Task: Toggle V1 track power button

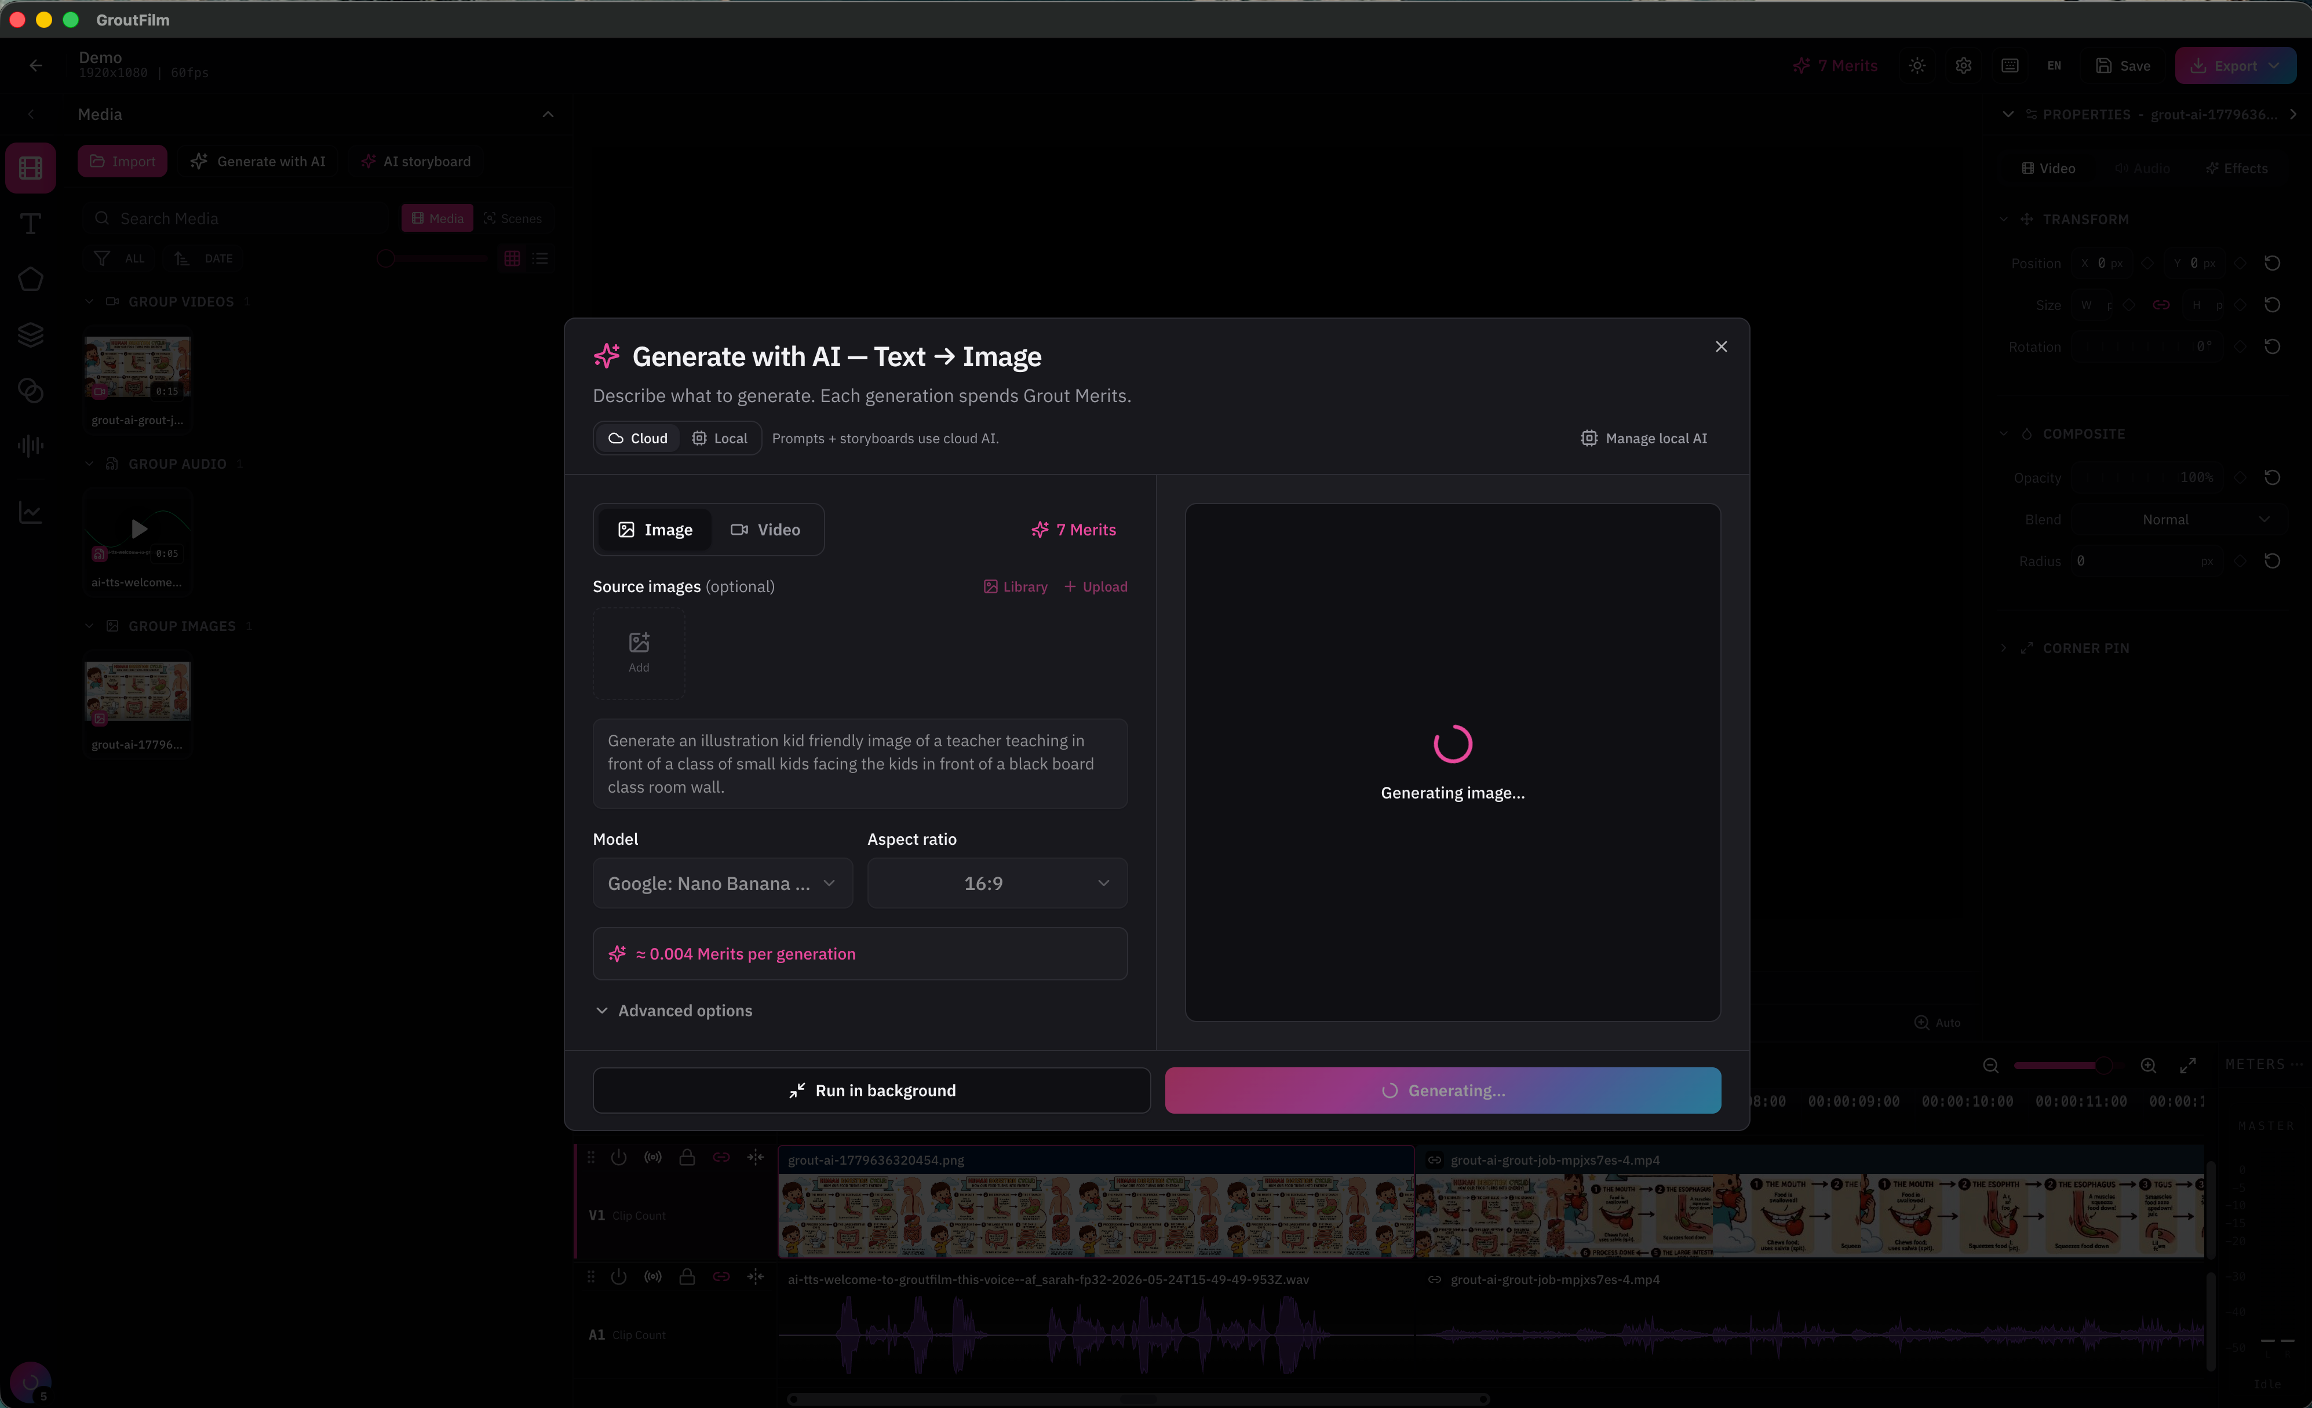Action: (618, 1158)
